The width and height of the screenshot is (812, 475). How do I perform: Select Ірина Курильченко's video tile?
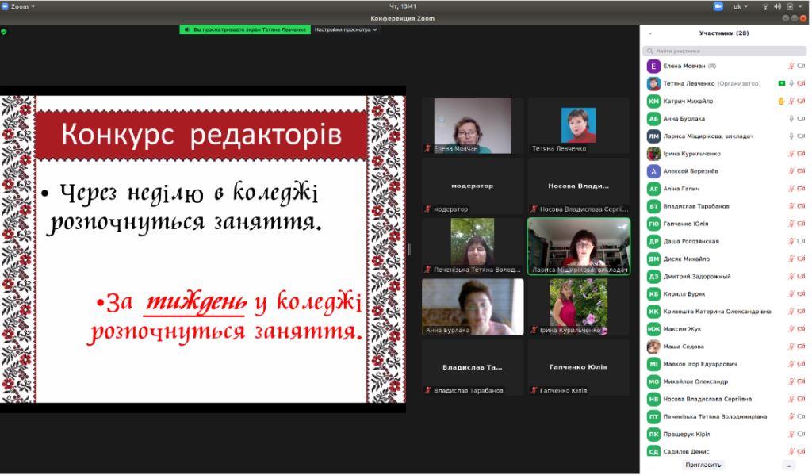pos(579,307)
